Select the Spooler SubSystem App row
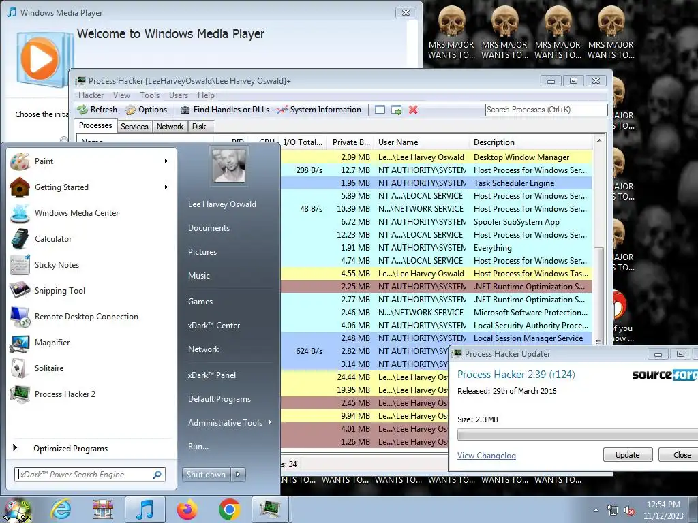Screen dimensions: 698x523 tap(437, 222)
